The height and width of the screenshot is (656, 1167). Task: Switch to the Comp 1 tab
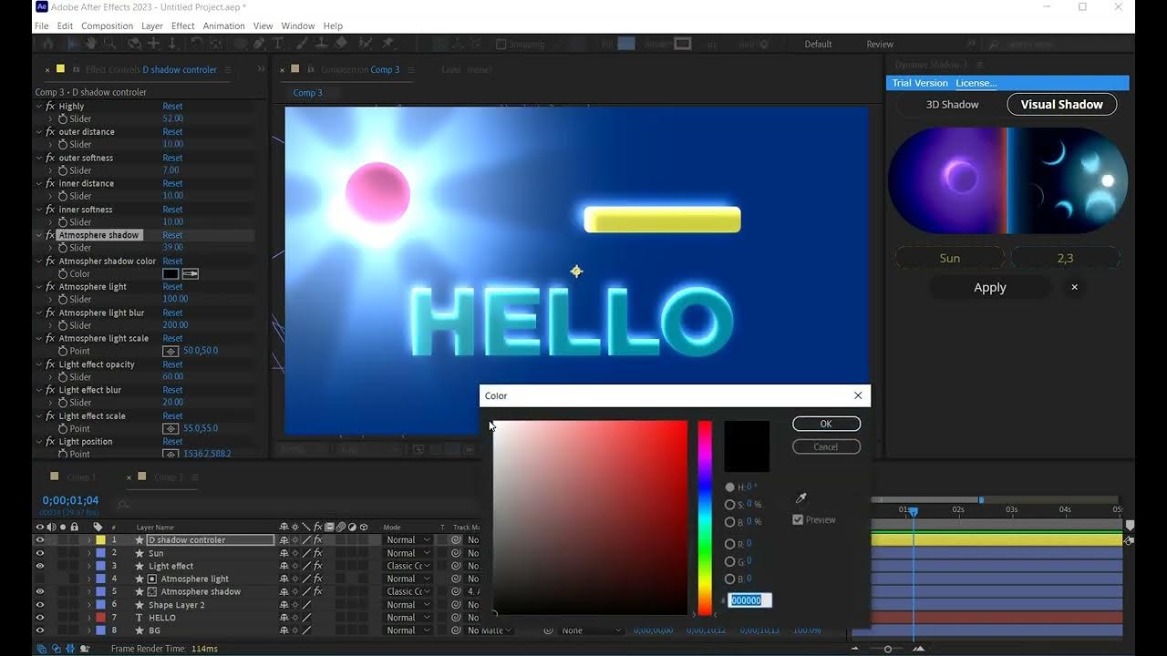[82, 477]
